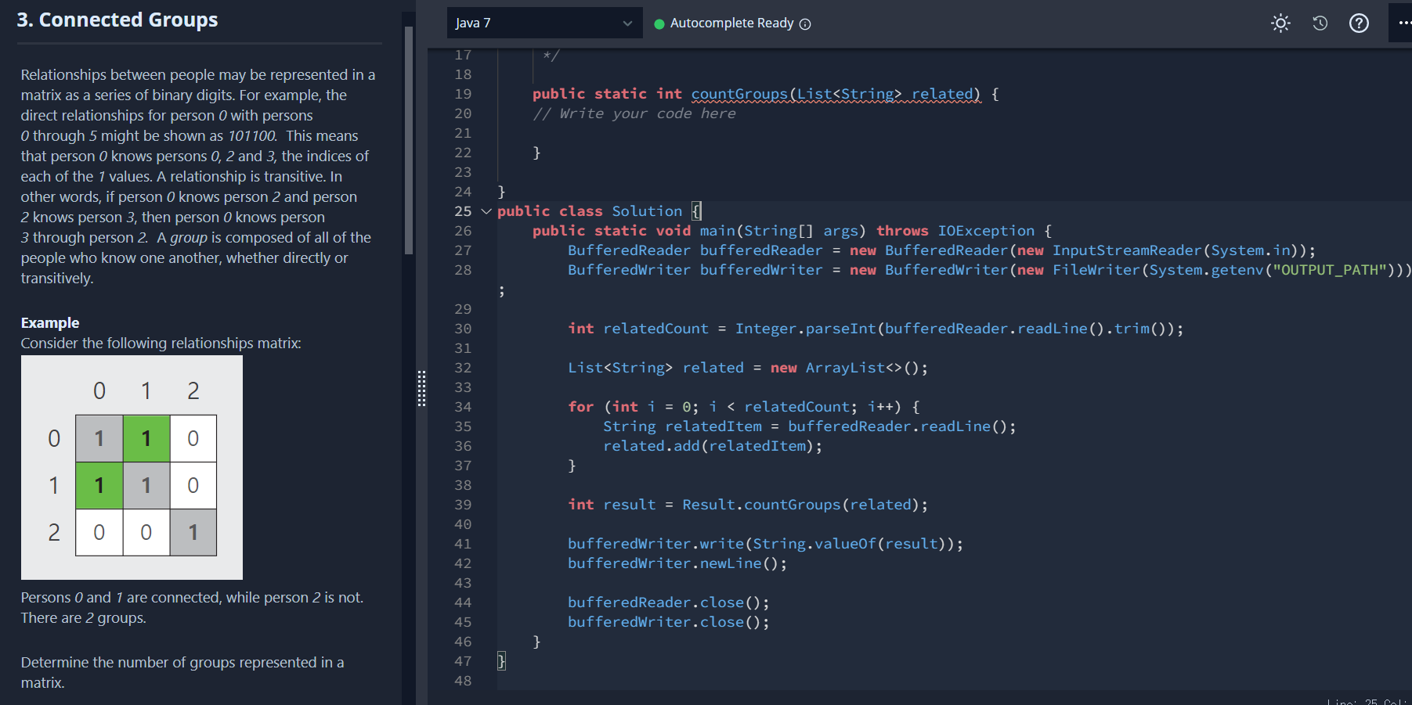This screenshot has width=1412, height=705.
Task: Collapse the Solution class on line 25
Action: pyautogui.click(x=486, y=211)
